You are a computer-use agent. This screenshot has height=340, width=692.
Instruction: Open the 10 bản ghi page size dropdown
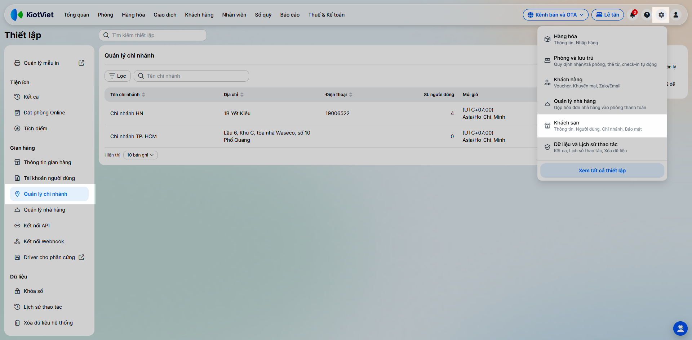(x=140, y=155)
